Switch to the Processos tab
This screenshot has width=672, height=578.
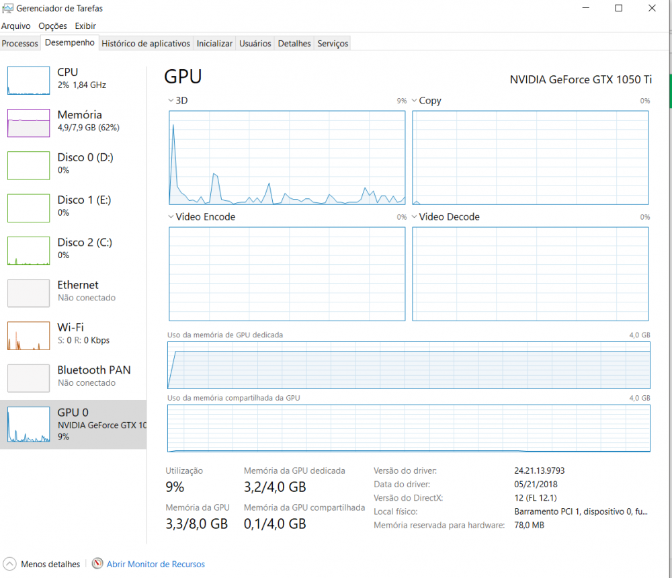(x=20, y=44)
